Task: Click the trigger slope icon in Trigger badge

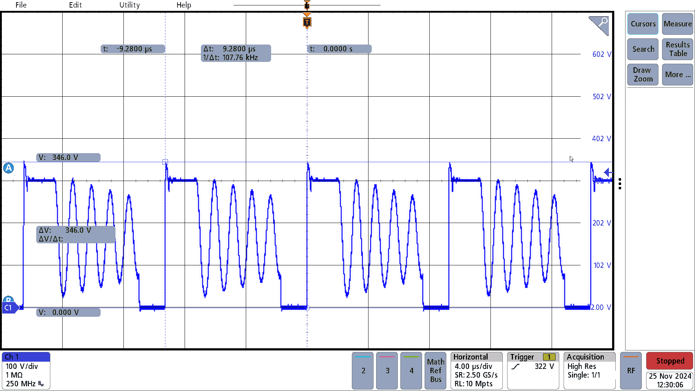Action: (x=515, y=367)
